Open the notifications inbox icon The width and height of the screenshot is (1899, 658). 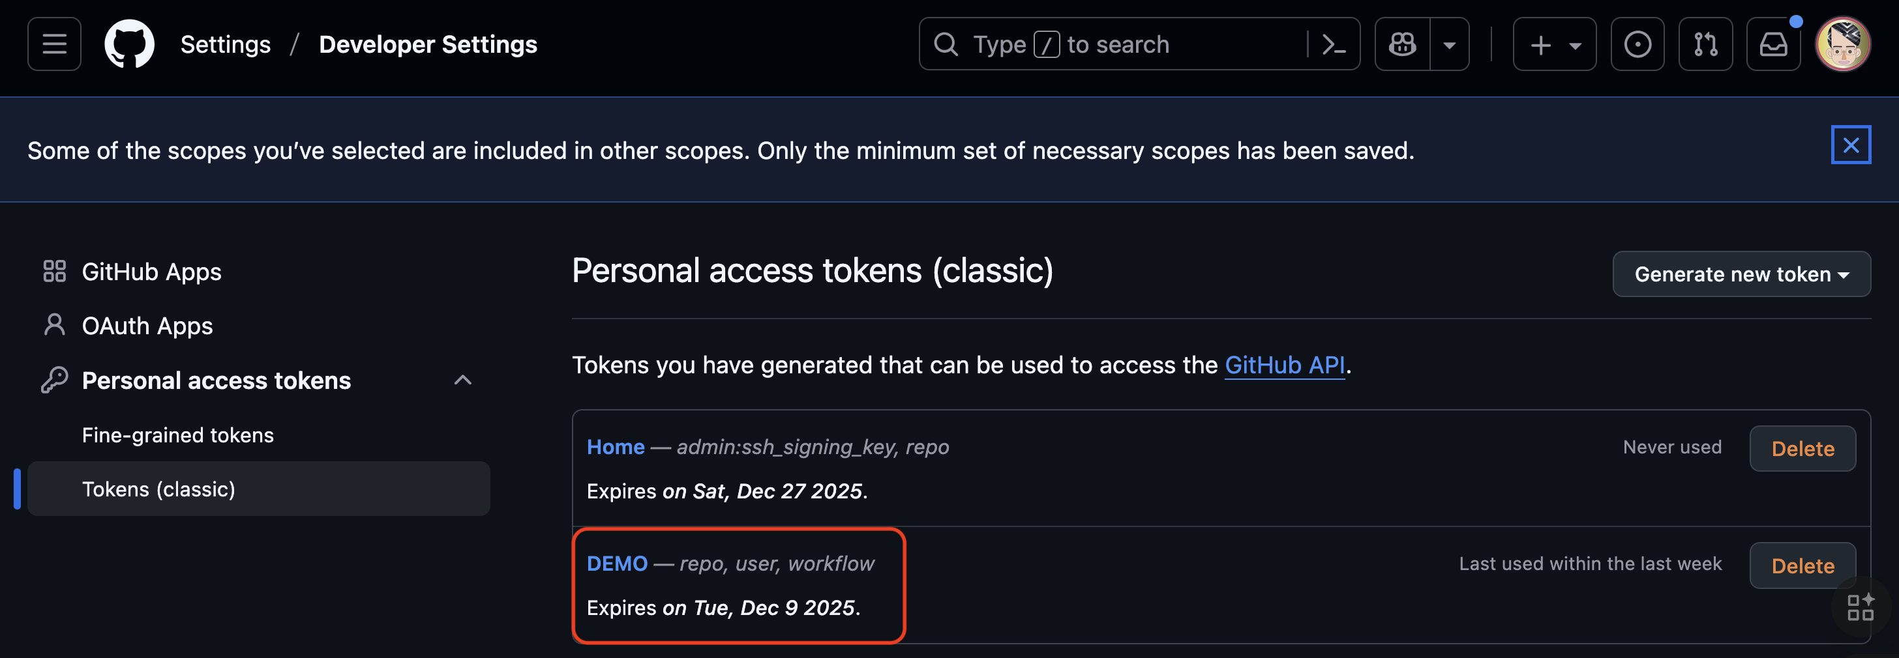pos(1773,44)
